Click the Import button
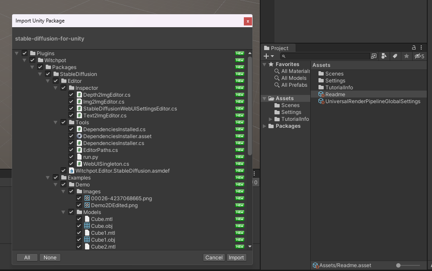Screen dimensions: 432x271 [236, 258]
